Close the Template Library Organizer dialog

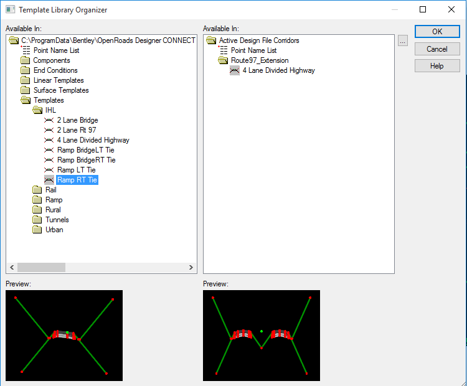pyautogui.click(x=451, y=9)
